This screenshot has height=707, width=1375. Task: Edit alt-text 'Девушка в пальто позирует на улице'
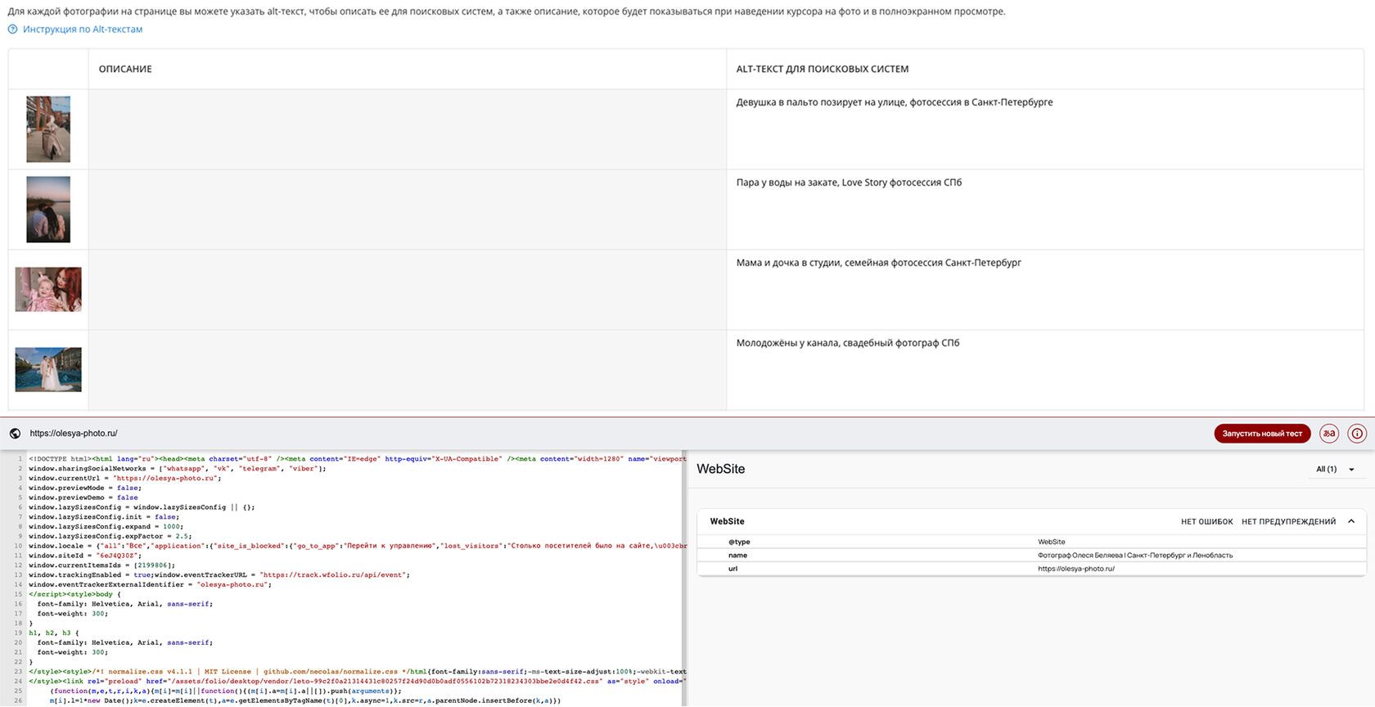pos(1045,129)
